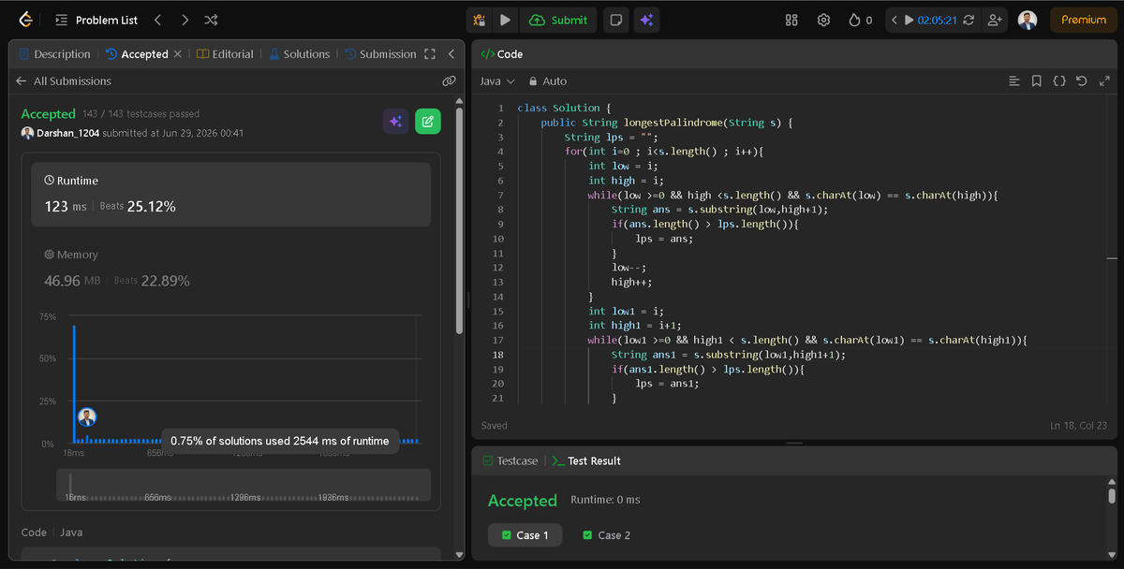
Task: Select the Runtime stats card
Action: coord(231,195)
